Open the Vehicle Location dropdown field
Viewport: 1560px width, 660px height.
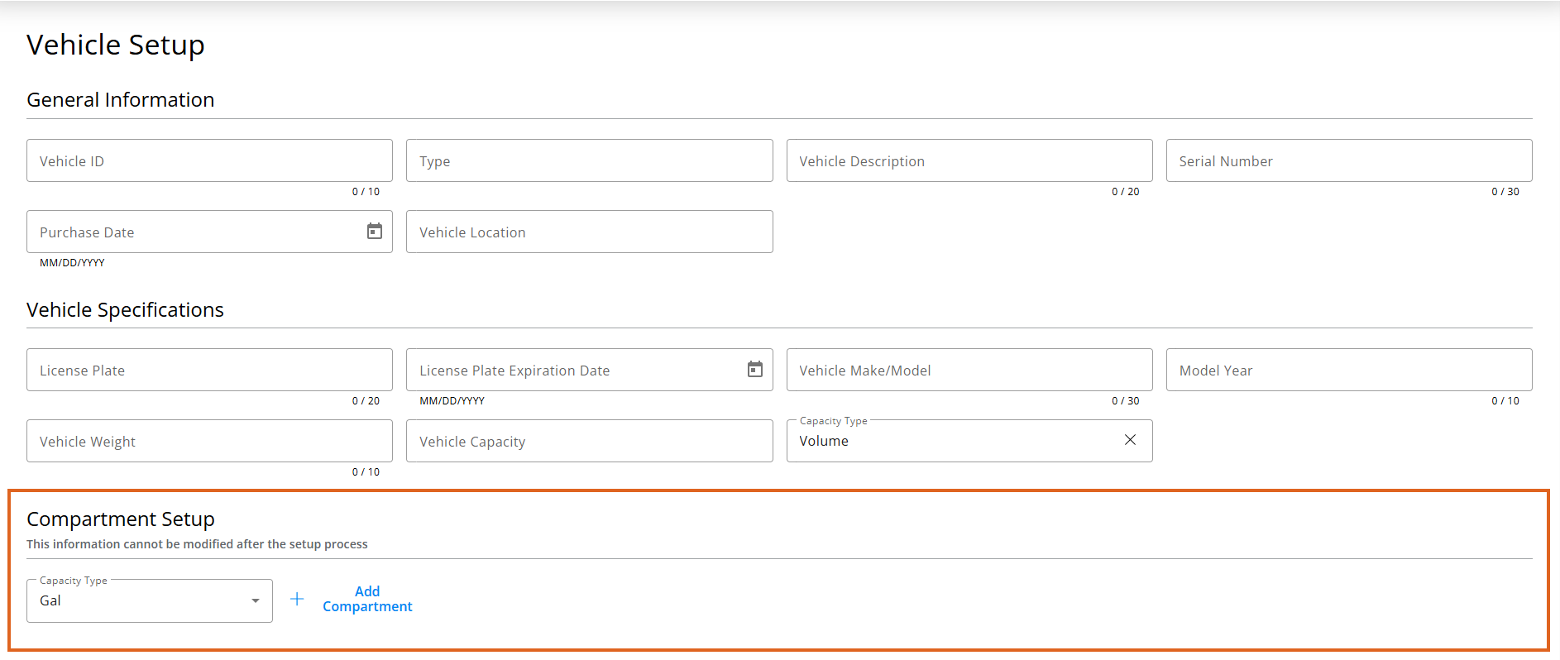click(589, 232)
